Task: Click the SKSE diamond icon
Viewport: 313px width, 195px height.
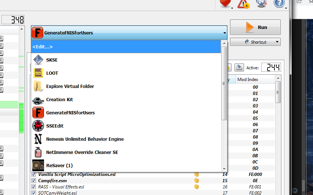Action: coord(38,60)
